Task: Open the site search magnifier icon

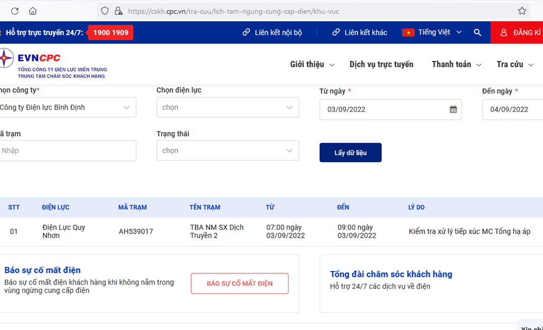Action: click(x=477, y=32)
